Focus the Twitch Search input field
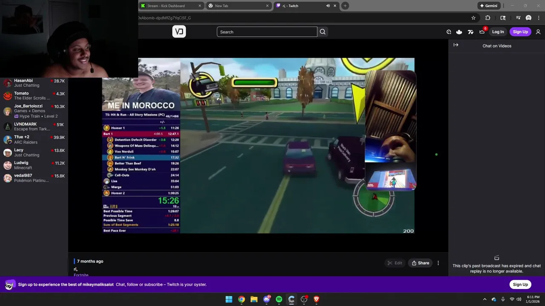The width and height of the screenshot is (545, 306). pos(267,32)
